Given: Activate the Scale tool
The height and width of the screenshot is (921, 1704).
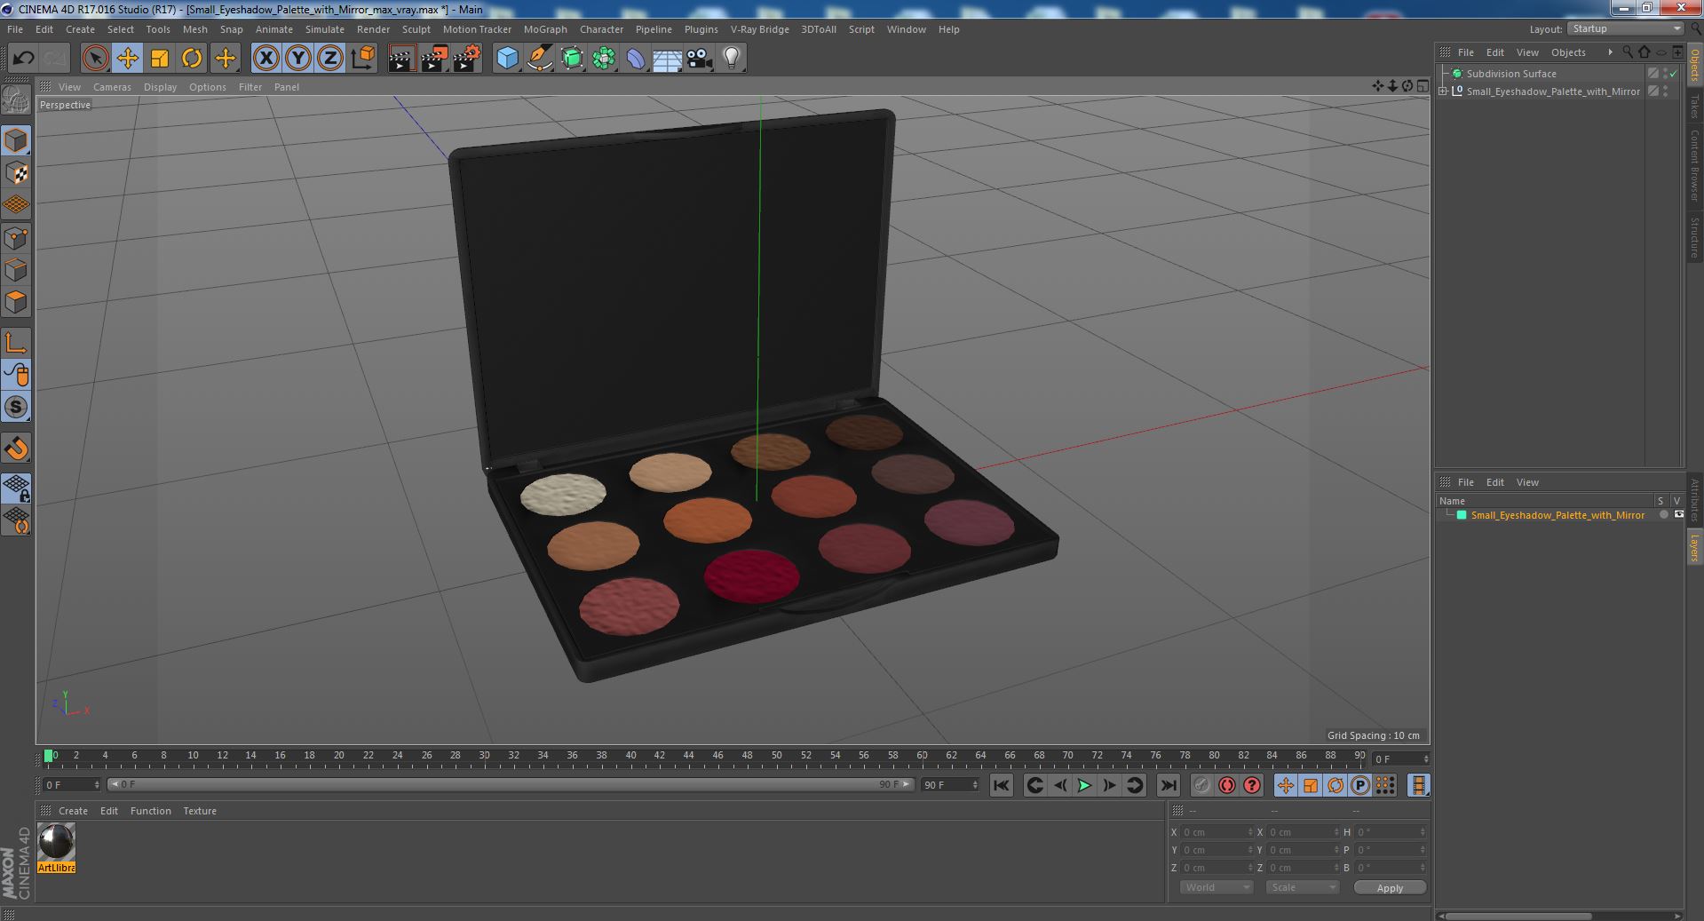Looking at the screenshot, I should [160, 59].
